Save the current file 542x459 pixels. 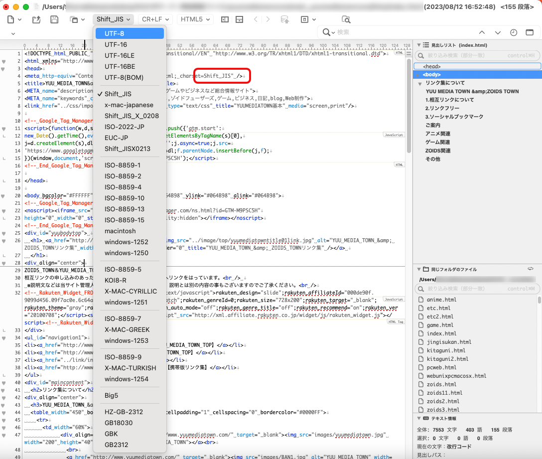(x=54, y=19)
